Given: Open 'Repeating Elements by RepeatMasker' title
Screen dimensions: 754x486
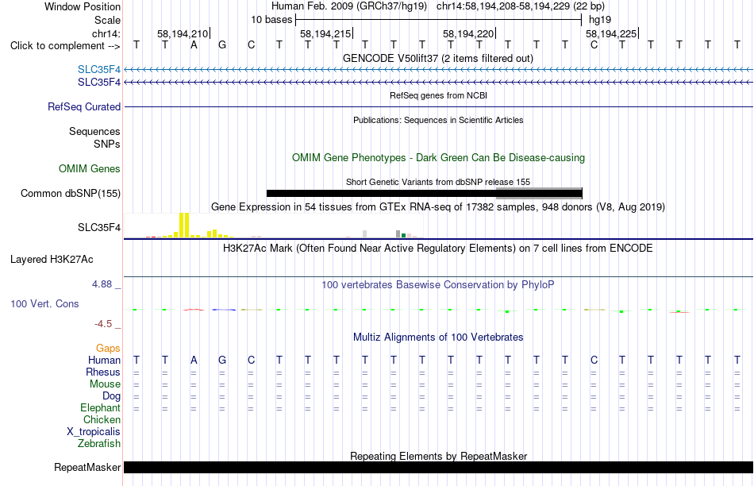Looking at the screenshot, I should [438, 456].
